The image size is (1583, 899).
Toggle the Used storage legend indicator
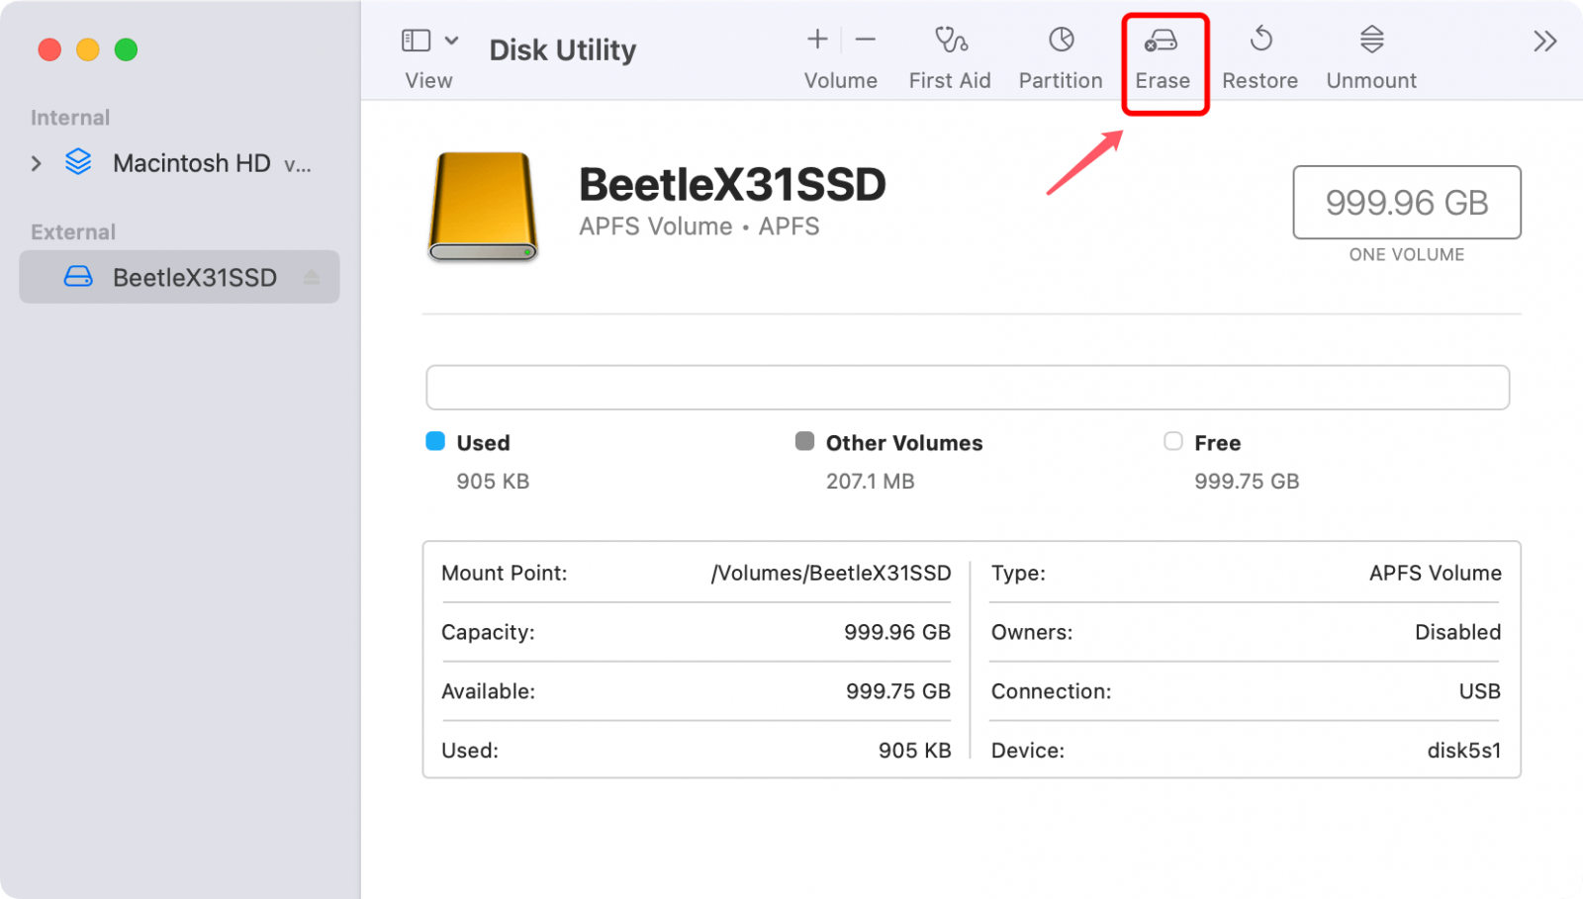point(436,442)
